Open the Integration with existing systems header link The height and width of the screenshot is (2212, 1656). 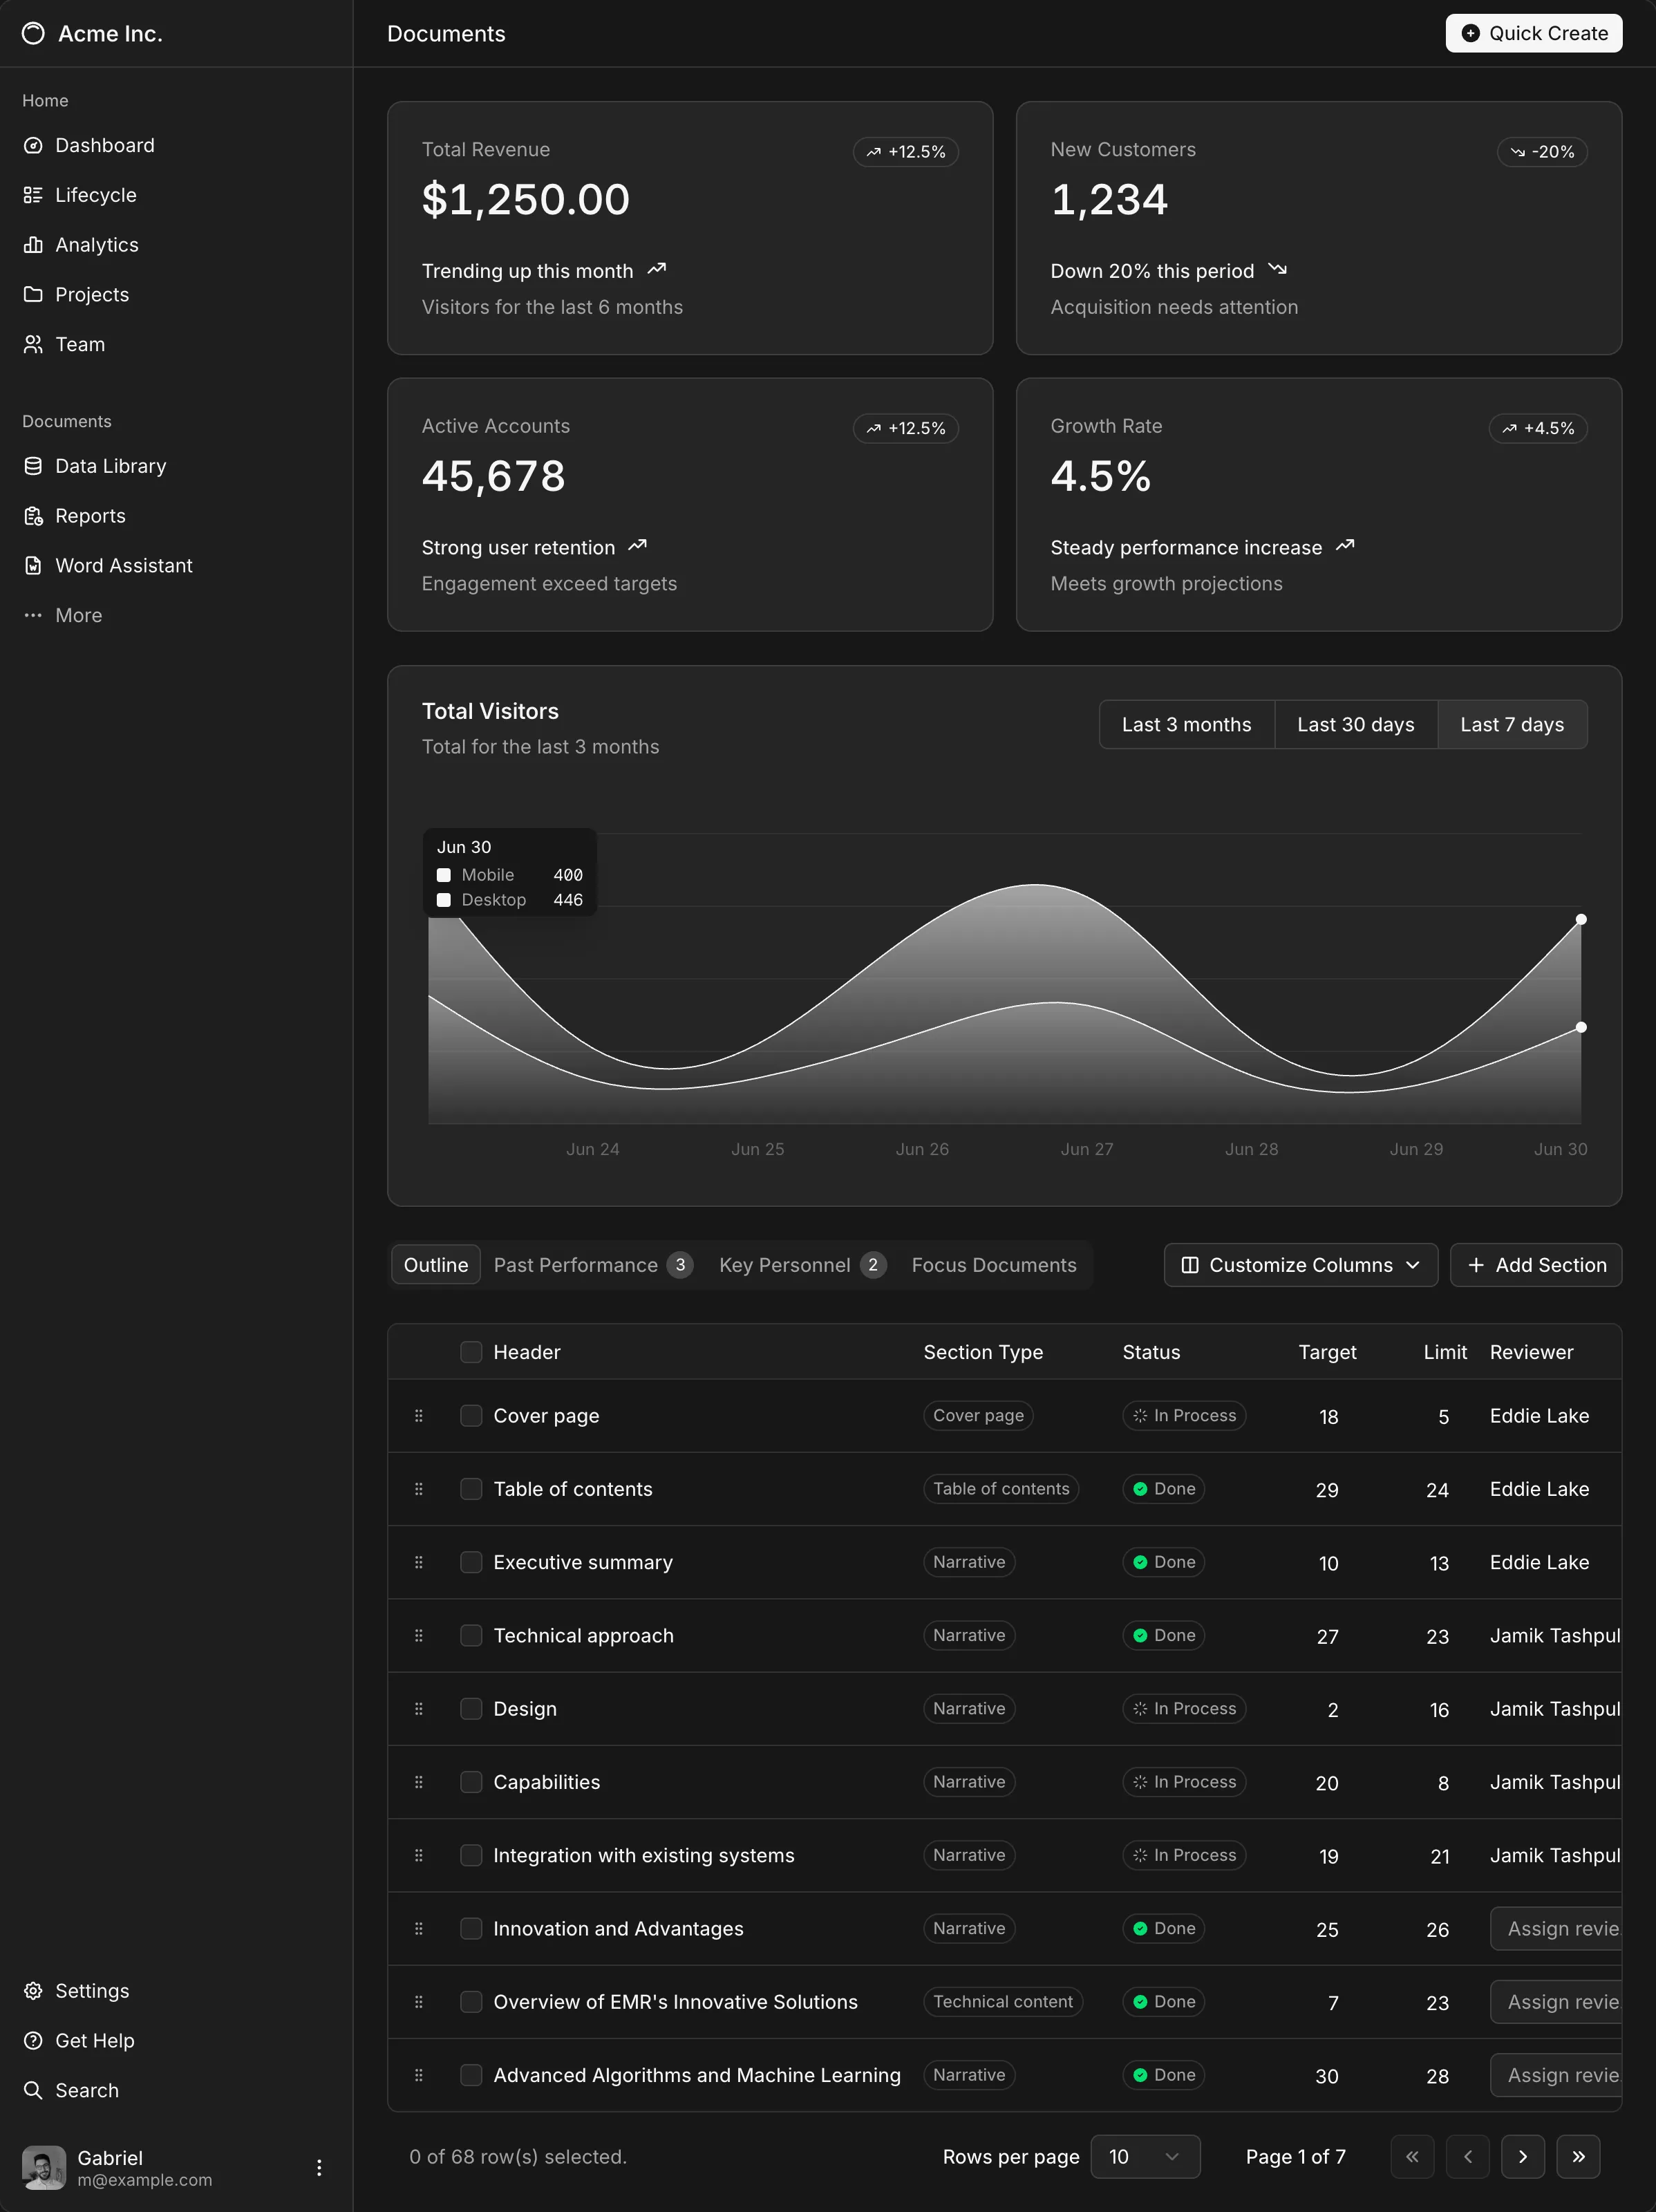644,1856
